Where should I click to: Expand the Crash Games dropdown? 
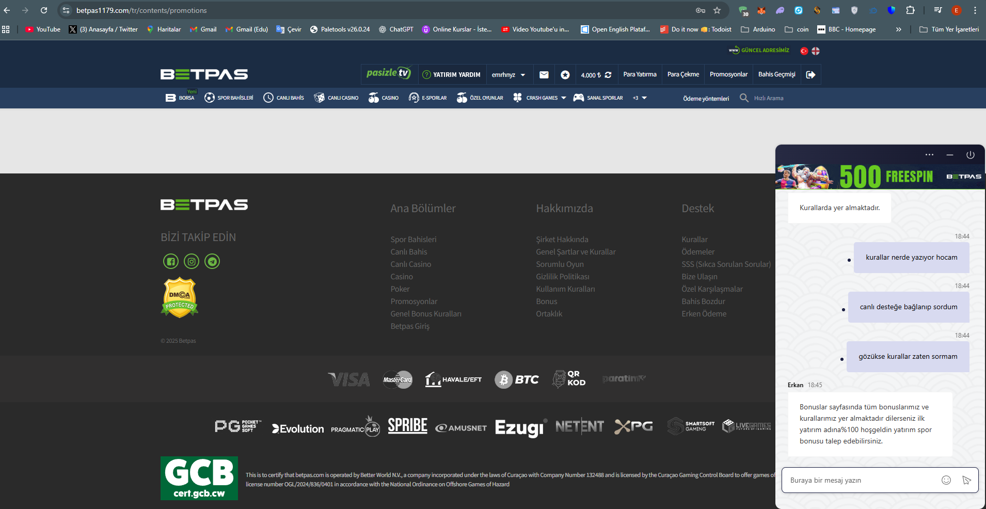pos(563,98)
